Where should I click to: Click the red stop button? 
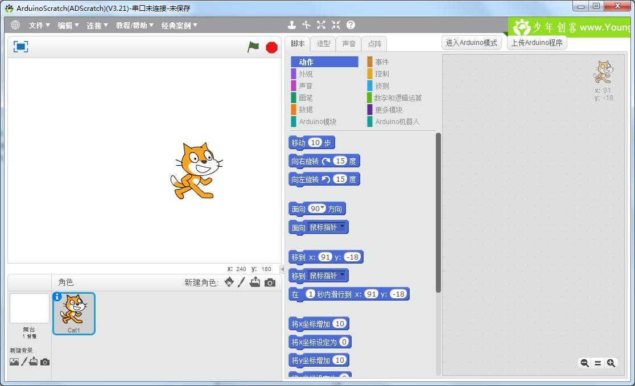[272, 47]
